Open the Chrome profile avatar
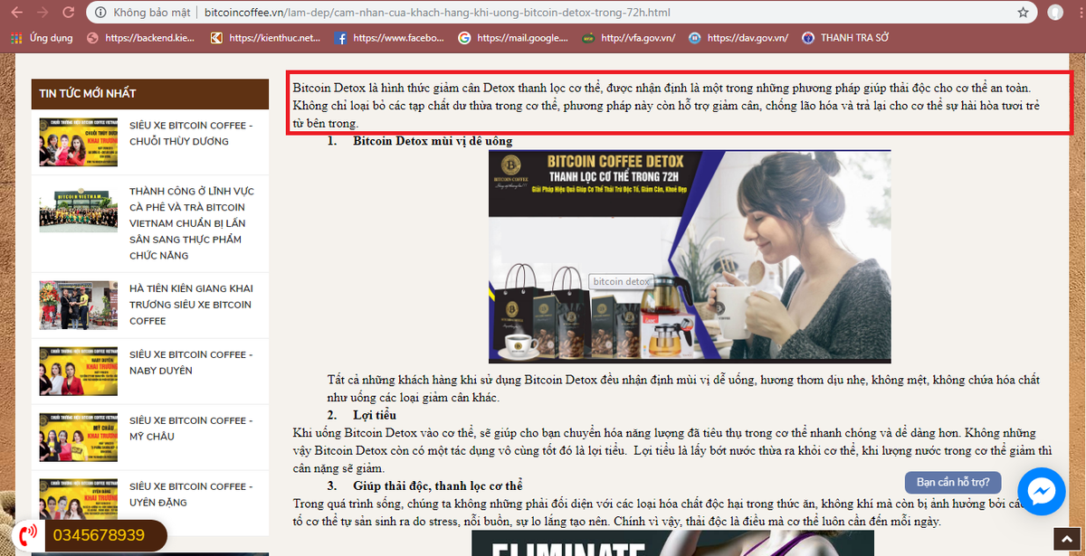The height and width of the screenshot is (556, 1086). tap(1055, 13)
